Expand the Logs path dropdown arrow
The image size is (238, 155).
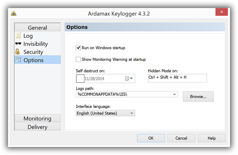tap(175, 94)
